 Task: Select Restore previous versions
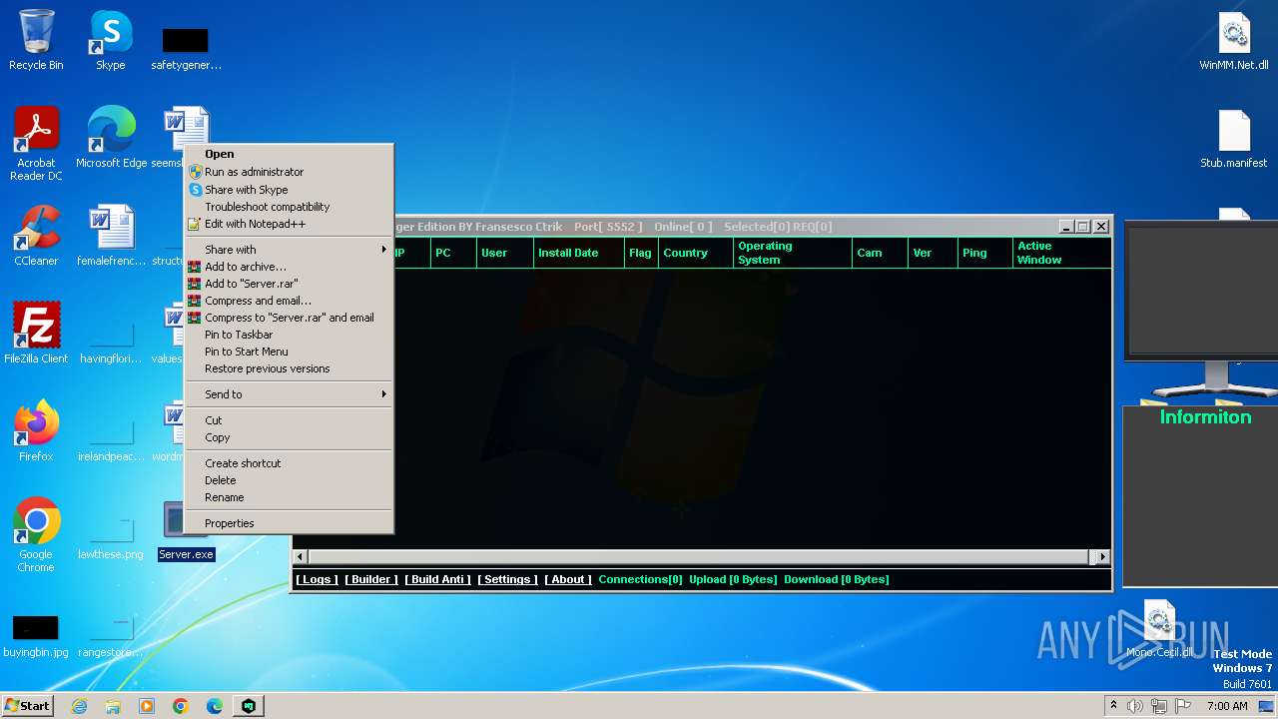(x=290, y=368)
